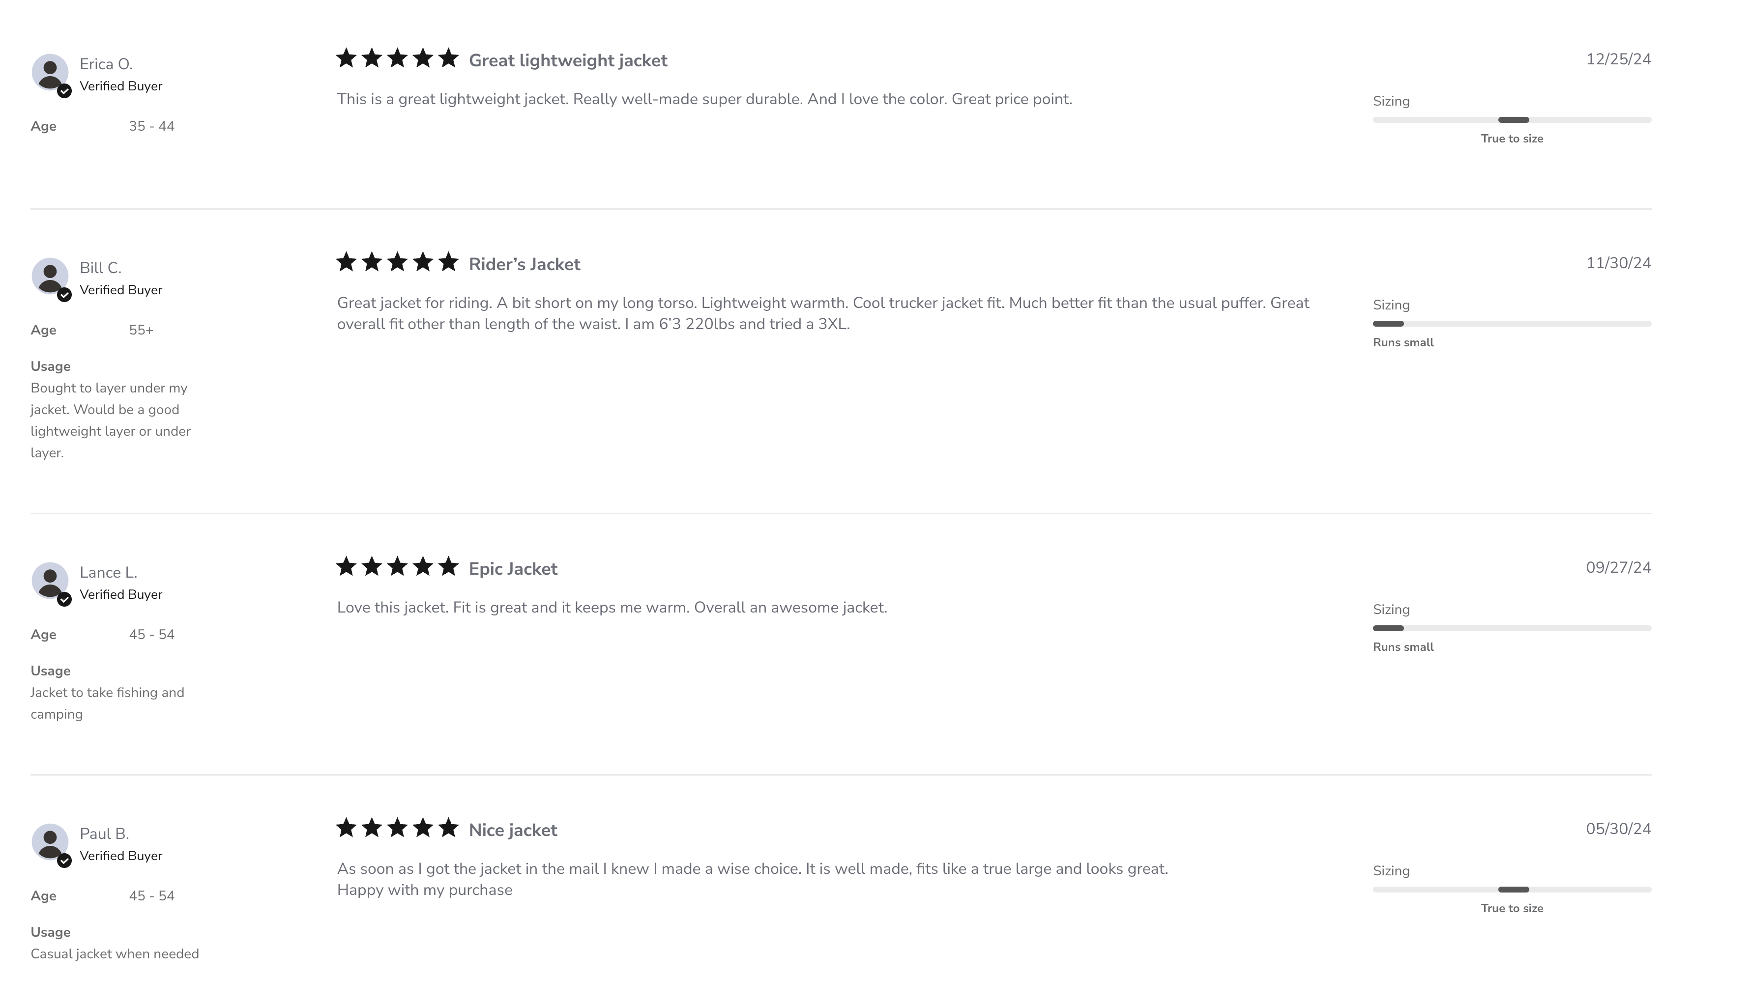Select the "Epic Jacket" review heading
The height and width of the screenshot is (1005, 1751).
[513, 569]
